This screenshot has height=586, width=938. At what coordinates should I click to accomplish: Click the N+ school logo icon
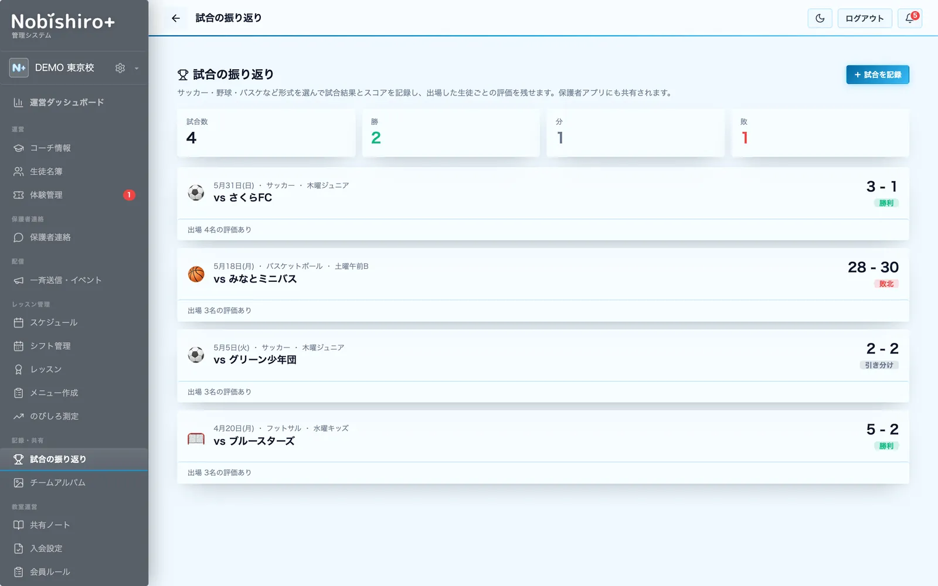(19, 68)
